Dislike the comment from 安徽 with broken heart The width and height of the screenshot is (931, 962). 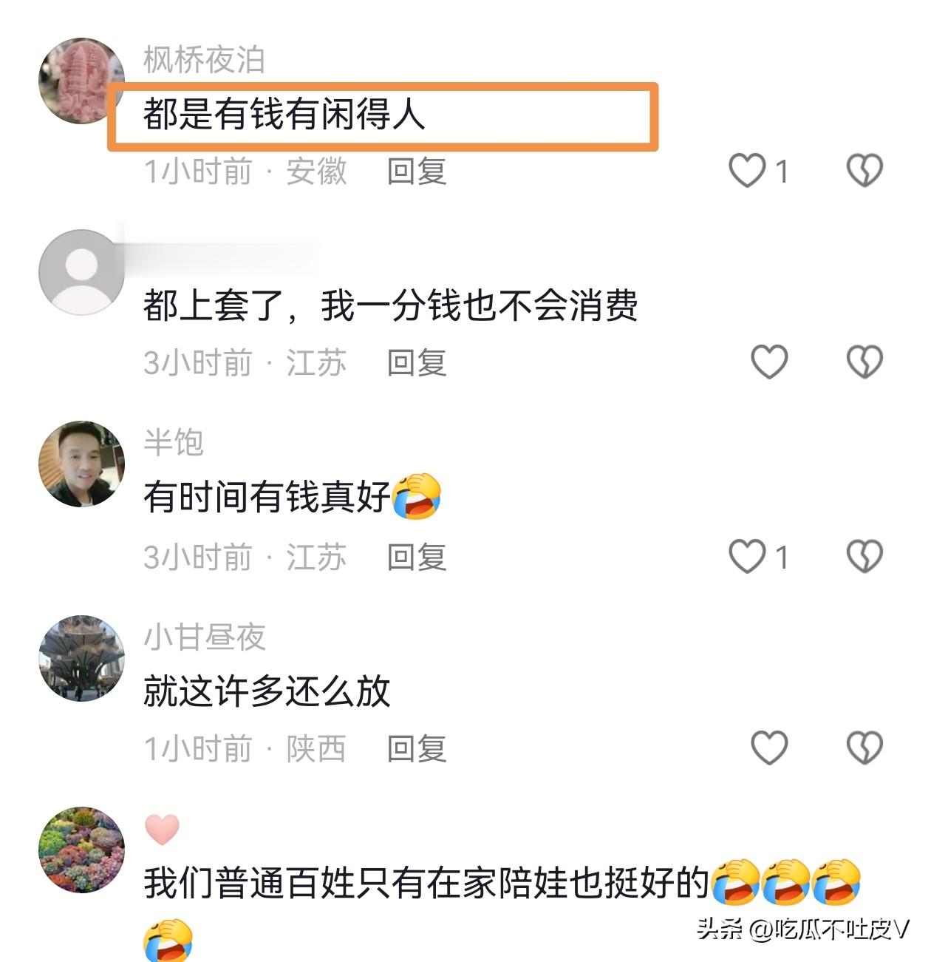[864, 170]
